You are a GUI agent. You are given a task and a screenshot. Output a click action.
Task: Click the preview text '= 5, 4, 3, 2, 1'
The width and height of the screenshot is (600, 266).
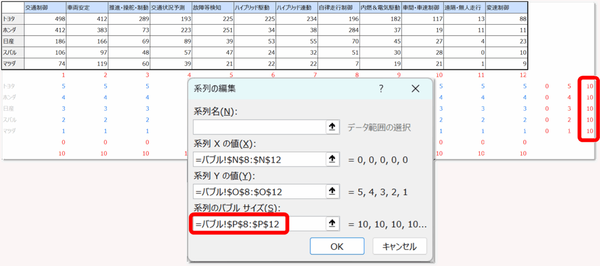click(378, 192)
